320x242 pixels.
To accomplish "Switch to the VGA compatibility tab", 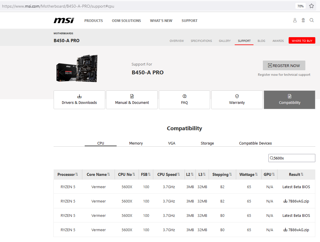I will pyautogui.click(x=172, y=143).
